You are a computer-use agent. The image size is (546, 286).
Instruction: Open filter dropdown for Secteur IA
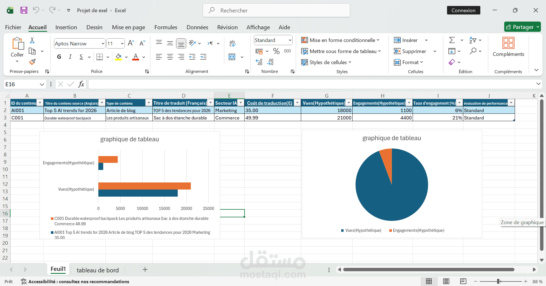coord(241,103)
